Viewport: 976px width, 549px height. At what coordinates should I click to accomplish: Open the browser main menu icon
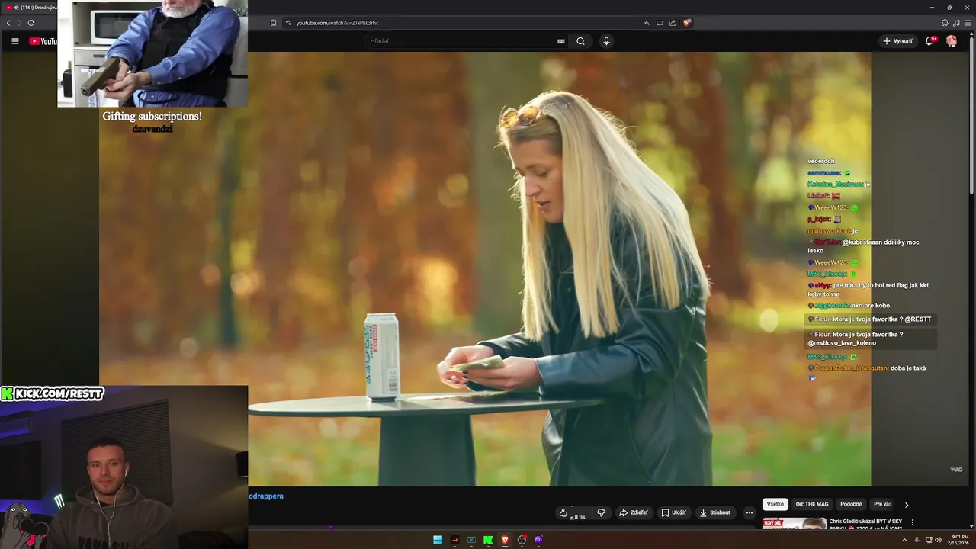(967, 23)
